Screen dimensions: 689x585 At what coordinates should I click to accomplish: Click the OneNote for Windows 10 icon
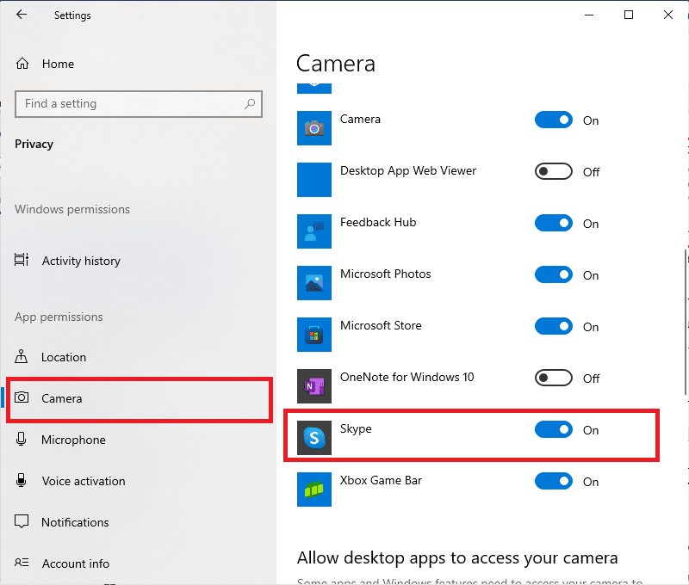(314, 386)
